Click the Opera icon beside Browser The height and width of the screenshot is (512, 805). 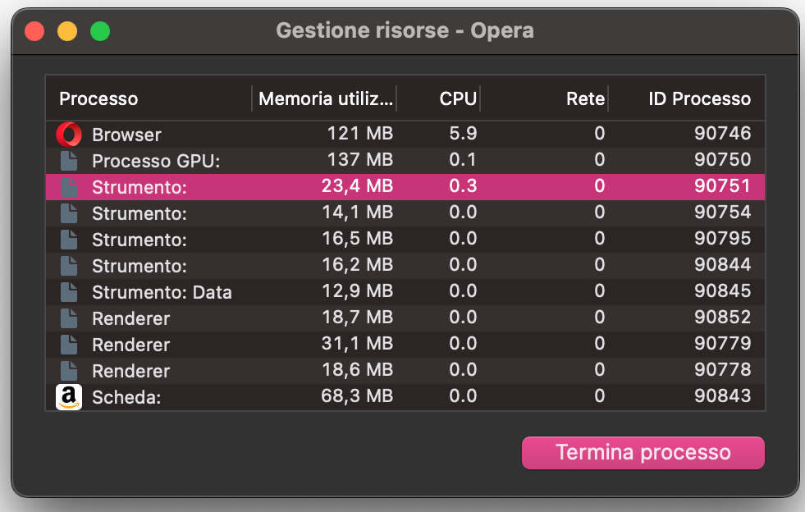[69, 134]
